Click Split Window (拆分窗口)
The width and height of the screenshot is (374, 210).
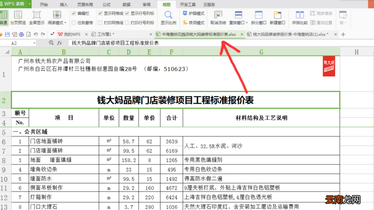(x=259, y=18)
